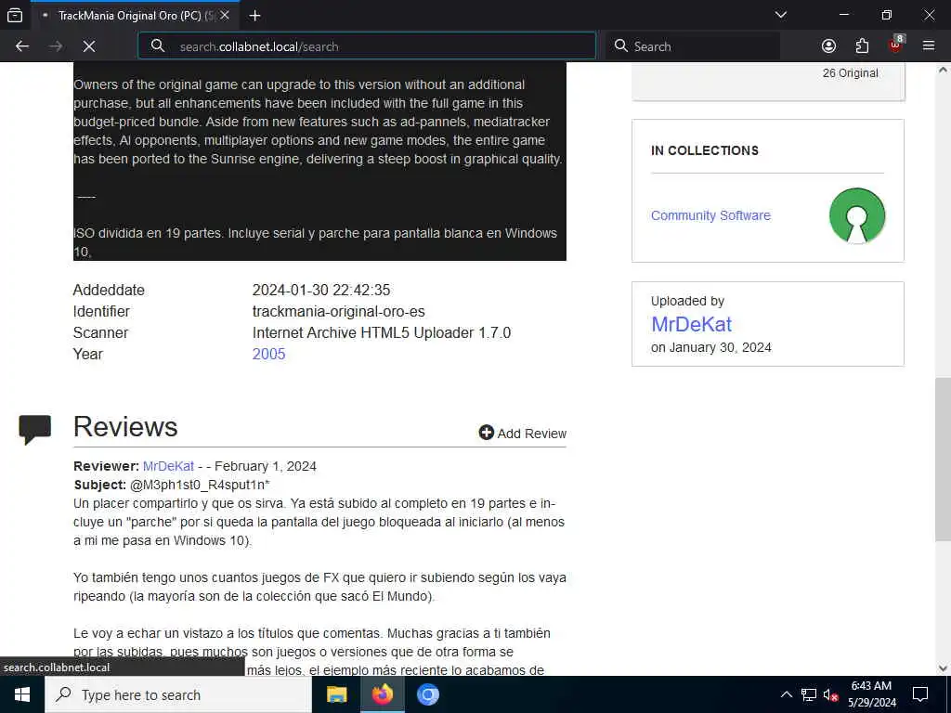Open reviewer MrDeKat link

pyautogui.click(x=169, y=466)
